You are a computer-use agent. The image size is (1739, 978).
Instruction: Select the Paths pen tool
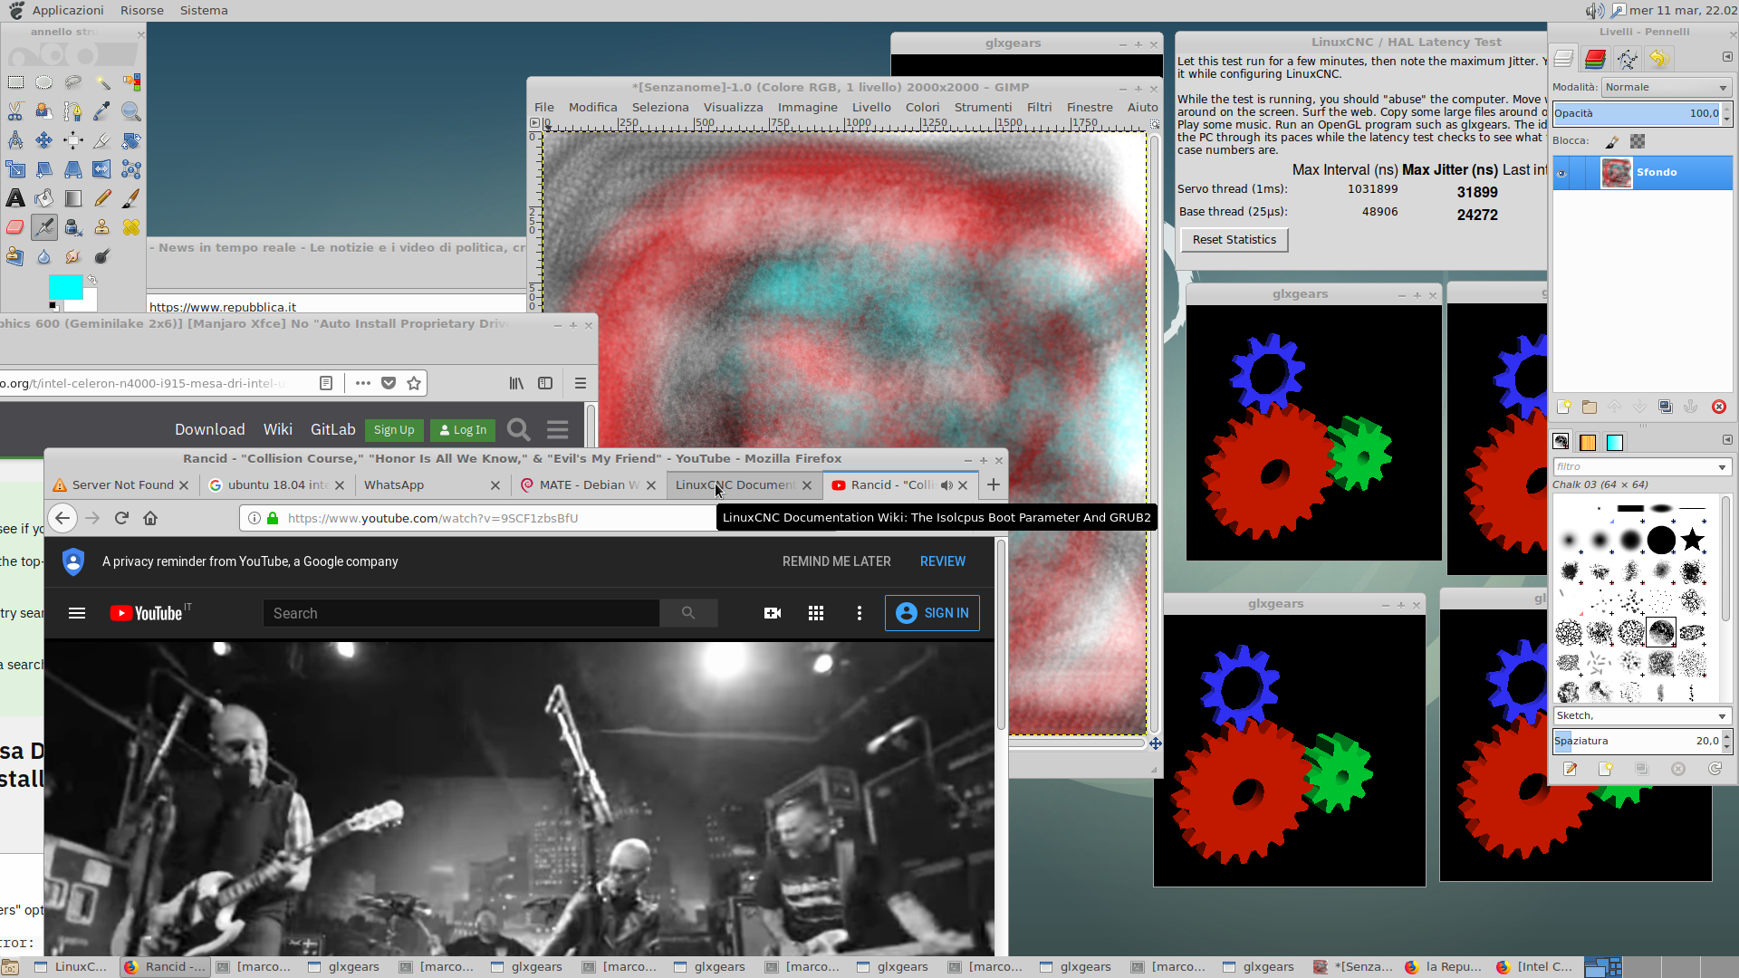[x=73, y=111]
